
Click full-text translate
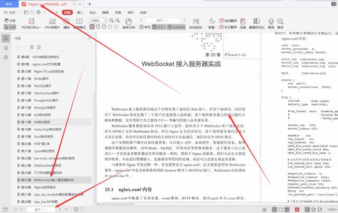[228, 27]
